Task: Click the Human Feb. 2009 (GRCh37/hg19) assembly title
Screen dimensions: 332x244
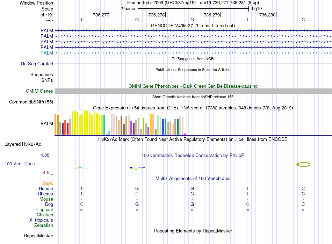Action: click(x=161, y=3)
